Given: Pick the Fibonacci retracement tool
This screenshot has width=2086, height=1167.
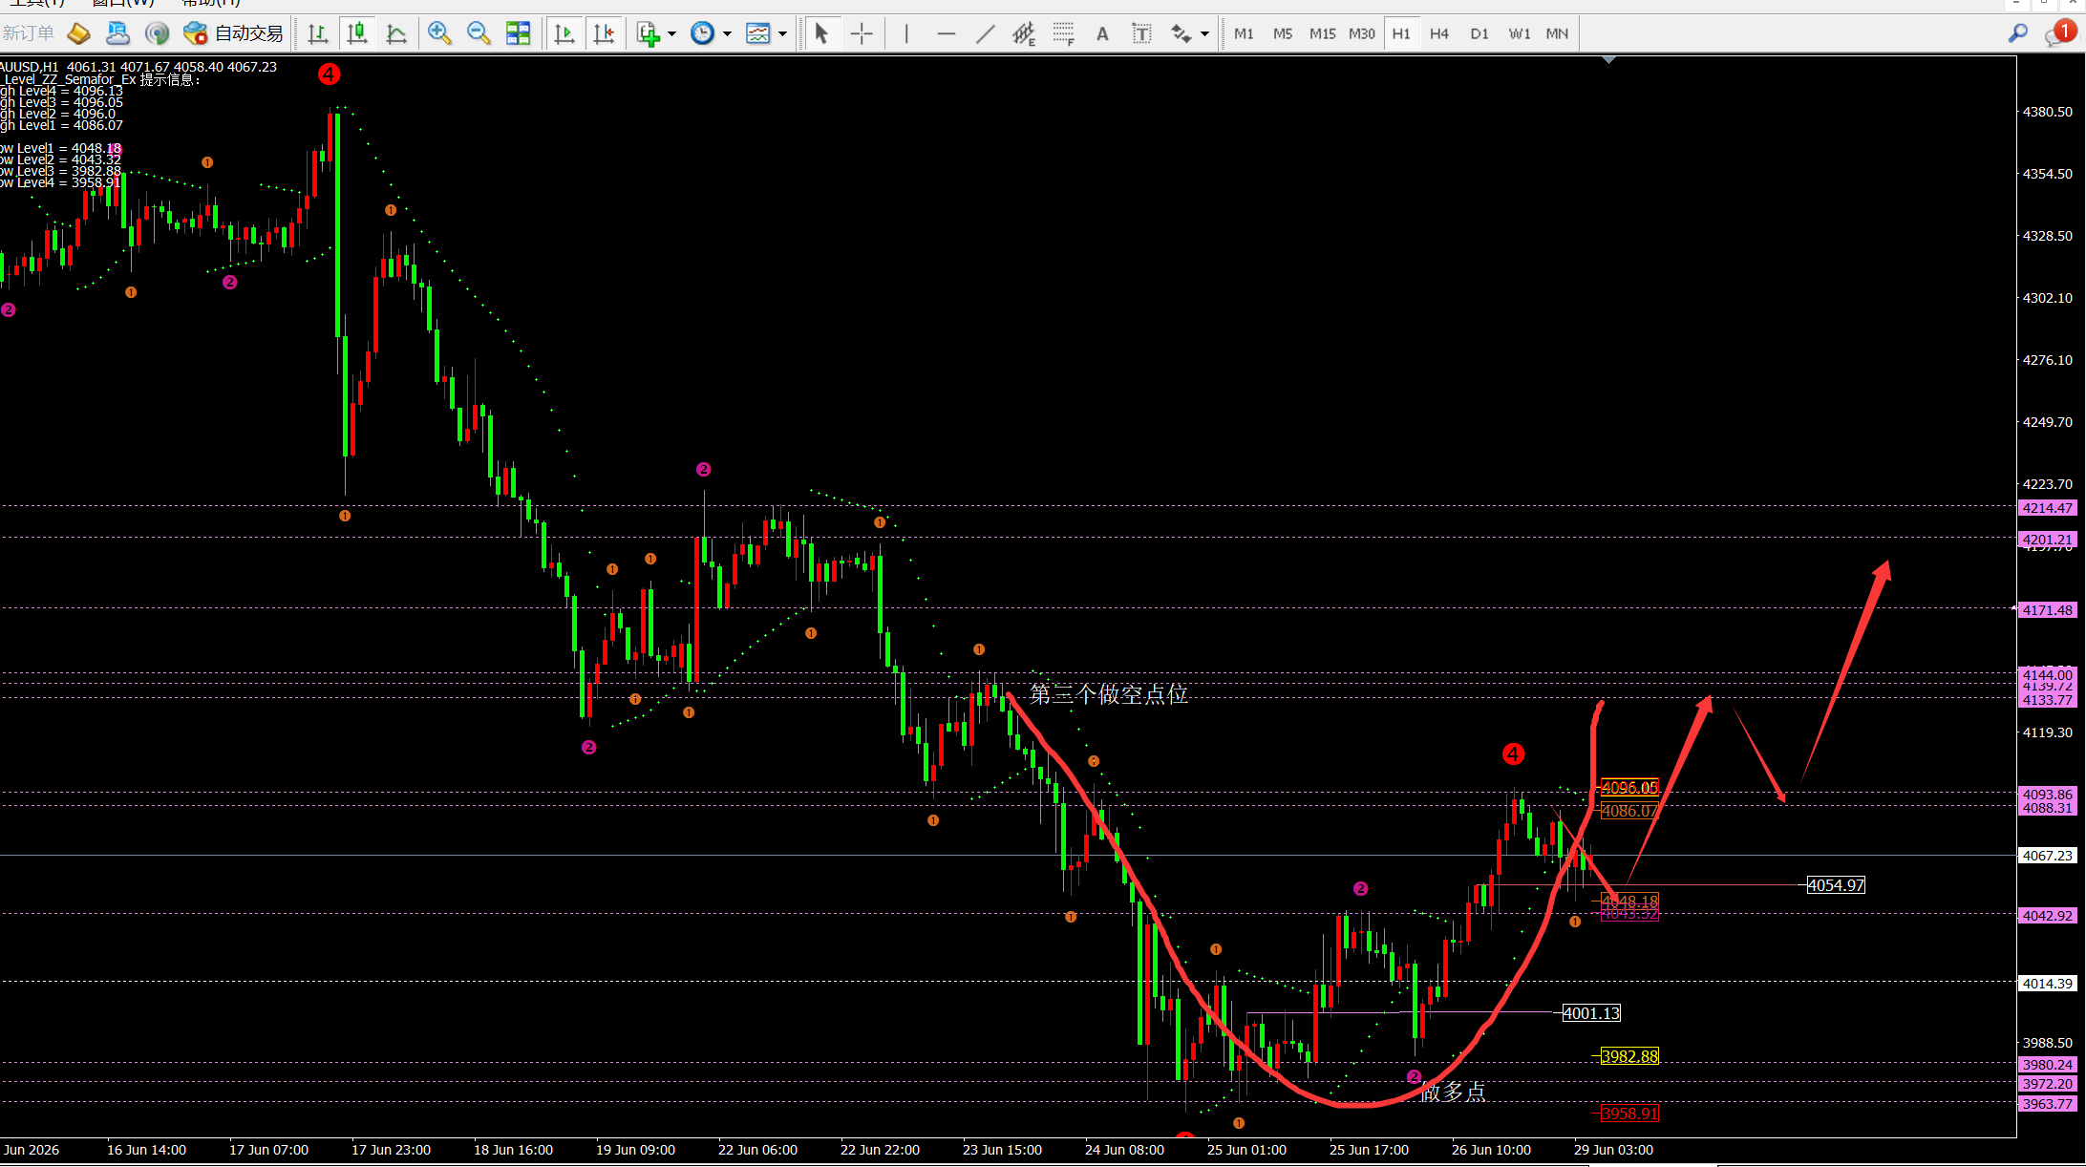Looking at the screenshot, I should [1063, 33].
